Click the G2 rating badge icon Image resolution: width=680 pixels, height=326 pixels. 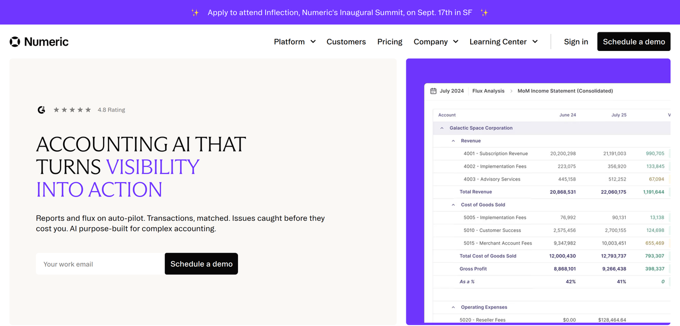pos(41,110)
